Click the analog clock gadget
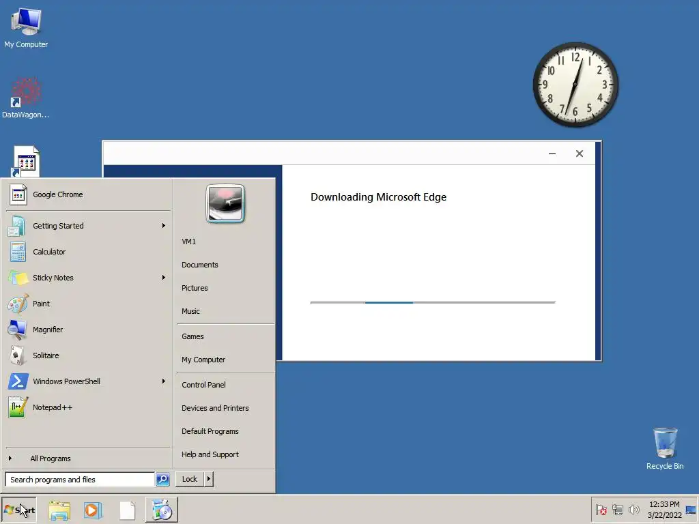 [575, 84]
